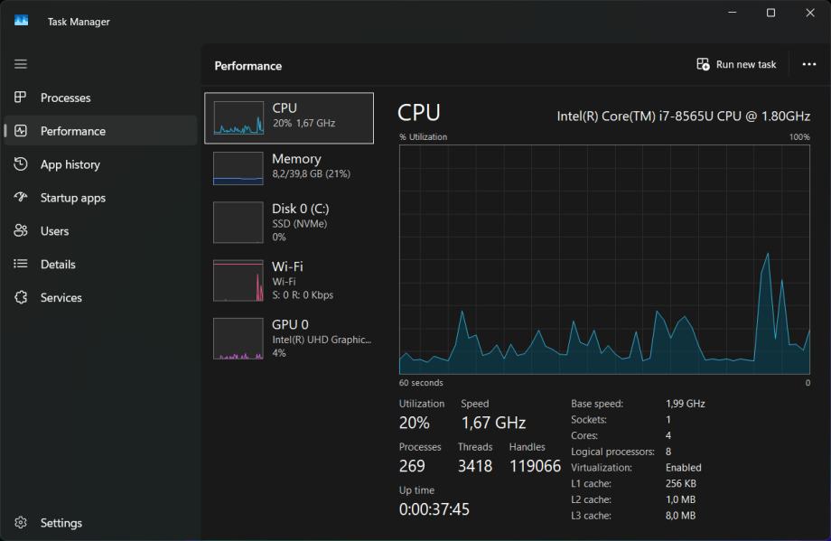This screenshot has height=541, width=831.
Task: Open the App history page
Action: tap(70, 164)
